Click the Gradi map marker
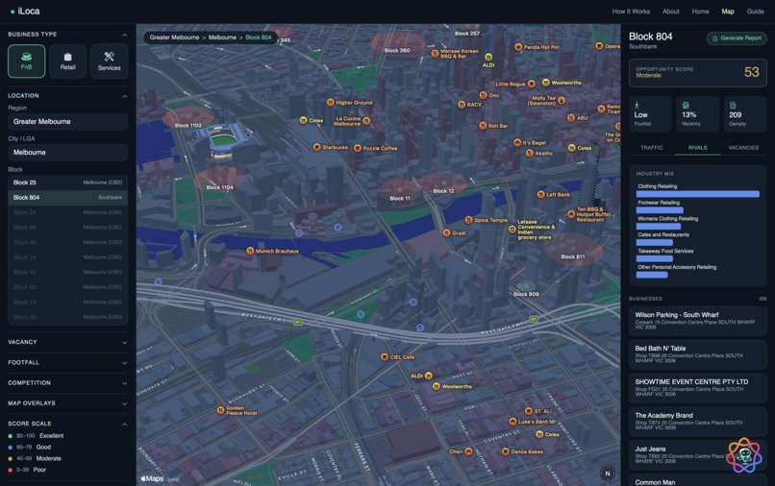The width and height of the screenshot is (775, 486). pyautogui.click(x=446, y=232)
